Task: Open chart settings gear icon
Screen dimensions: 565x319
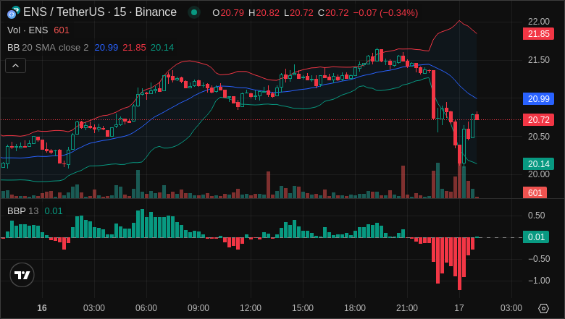Action: point(543,308)
